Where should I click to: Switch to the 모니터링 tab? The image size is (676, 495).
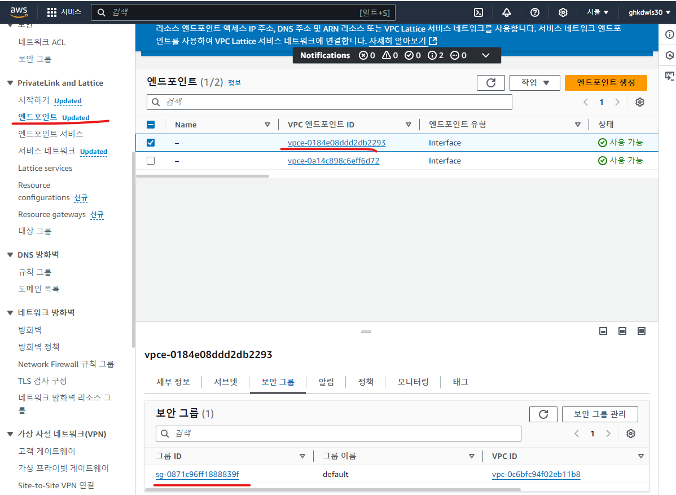click(x=413, y=382)
